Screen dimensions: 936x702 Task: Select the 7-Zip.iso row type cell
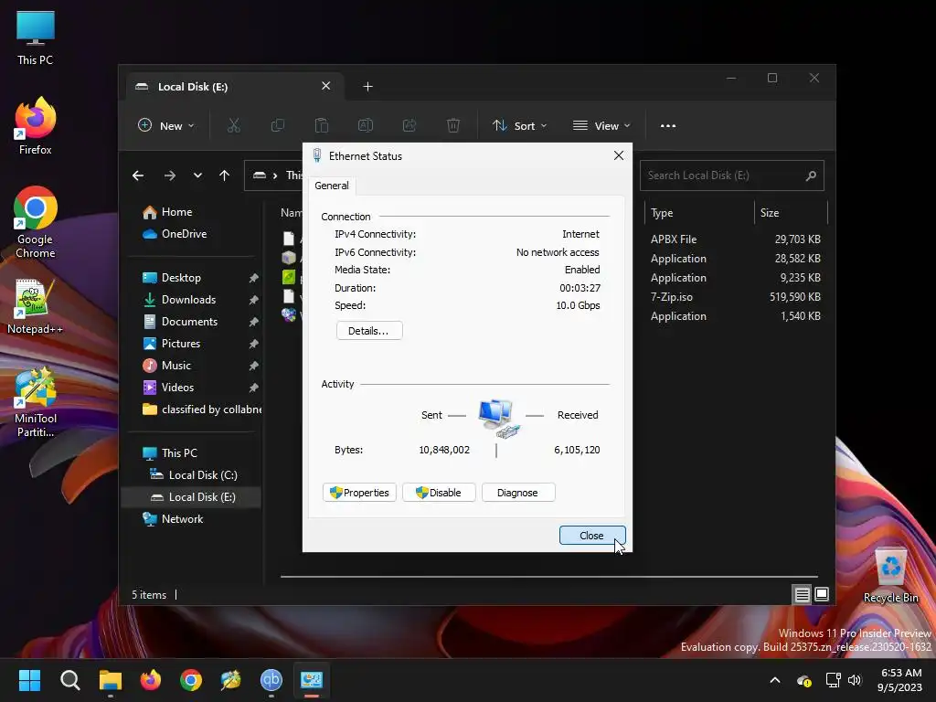point(672,297)
